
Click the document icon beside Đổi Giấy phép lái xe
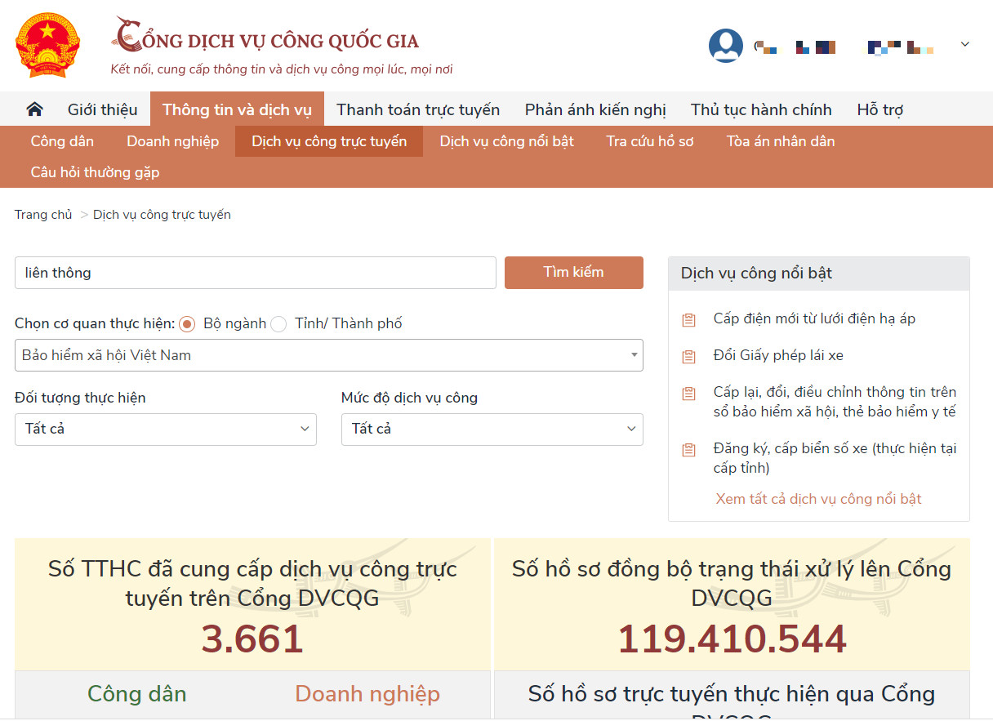click(688, 356)
